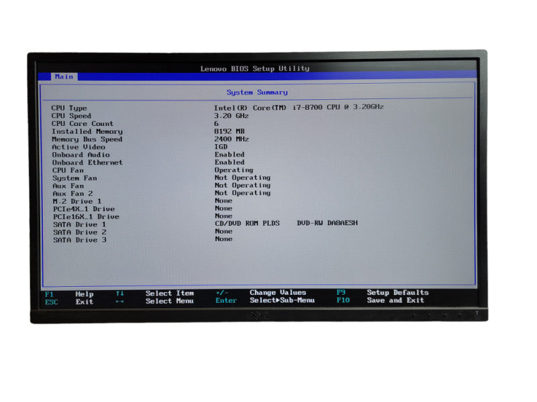Click None value for SATA Drive 3

(x=224, y=239)
